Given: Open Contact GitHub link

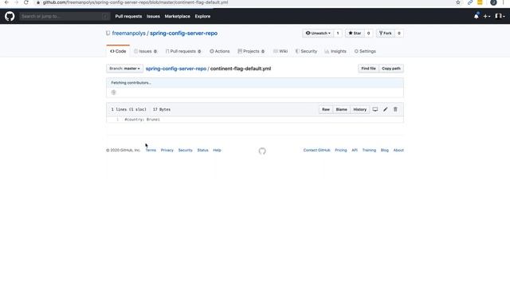Looking at the screenshot, I should [316, 151].
